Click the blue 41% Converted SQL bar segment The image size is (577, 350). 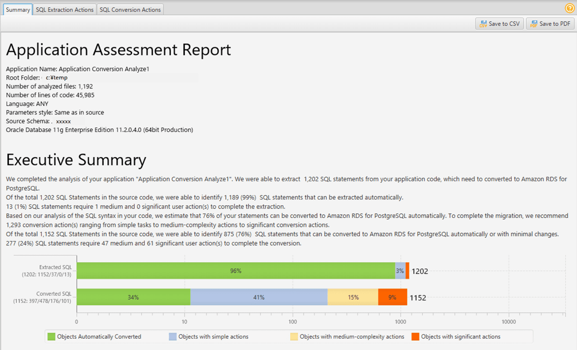(x=259, y=297)
